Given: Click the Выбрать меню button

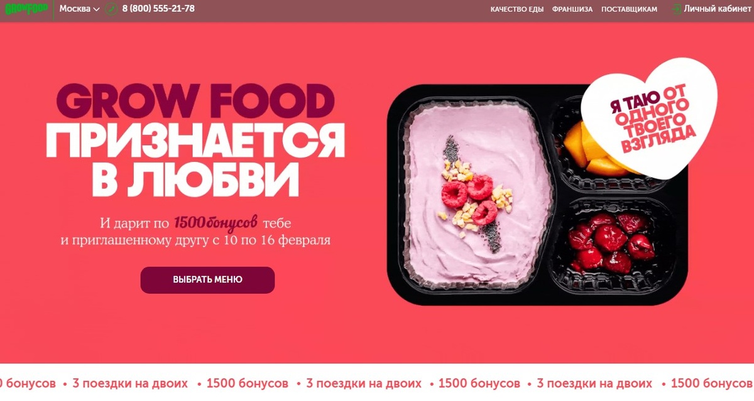Looking at the screenshot, I should click(207, 280).
